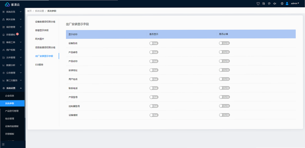Switch to ESB服务 settings tab
The width and height of the screenshot is (305, 148).
click(39, 64)
